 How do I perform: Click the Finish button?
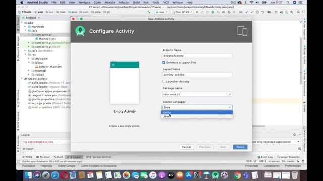pyautogui.click(x=240, y=147)
